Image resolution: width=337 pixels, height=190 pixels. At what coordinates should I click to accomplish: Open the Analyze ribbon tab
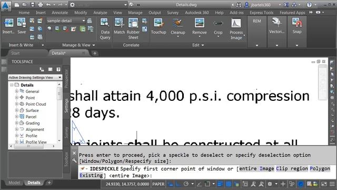point(100,13)
